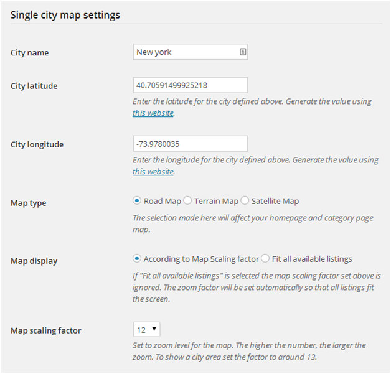Enable According to Map Scaling factor
The width and height of the screenshot is (391, 374).
pos(137,259)
